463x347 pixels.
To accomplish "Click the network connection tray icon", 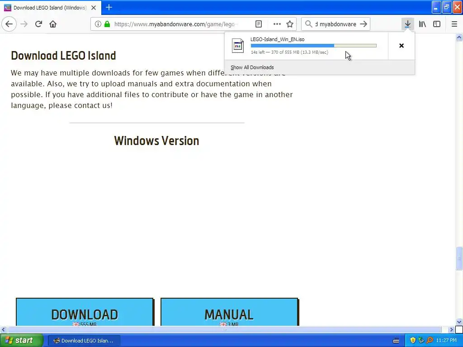I will [421, 341].
